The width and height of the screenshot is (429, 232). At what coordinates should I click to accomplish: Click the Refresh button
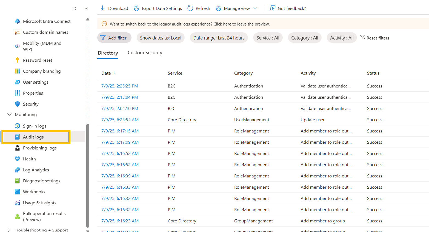coord(199,8)
